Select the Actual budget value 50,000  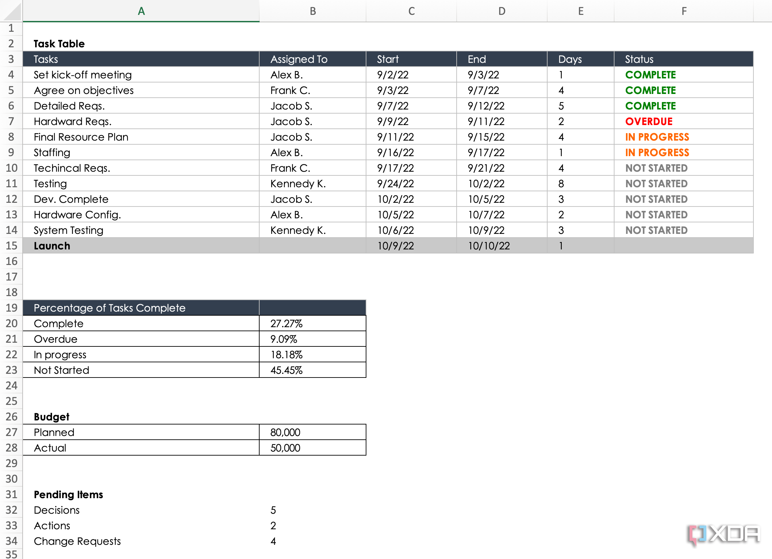coord(285,448)
